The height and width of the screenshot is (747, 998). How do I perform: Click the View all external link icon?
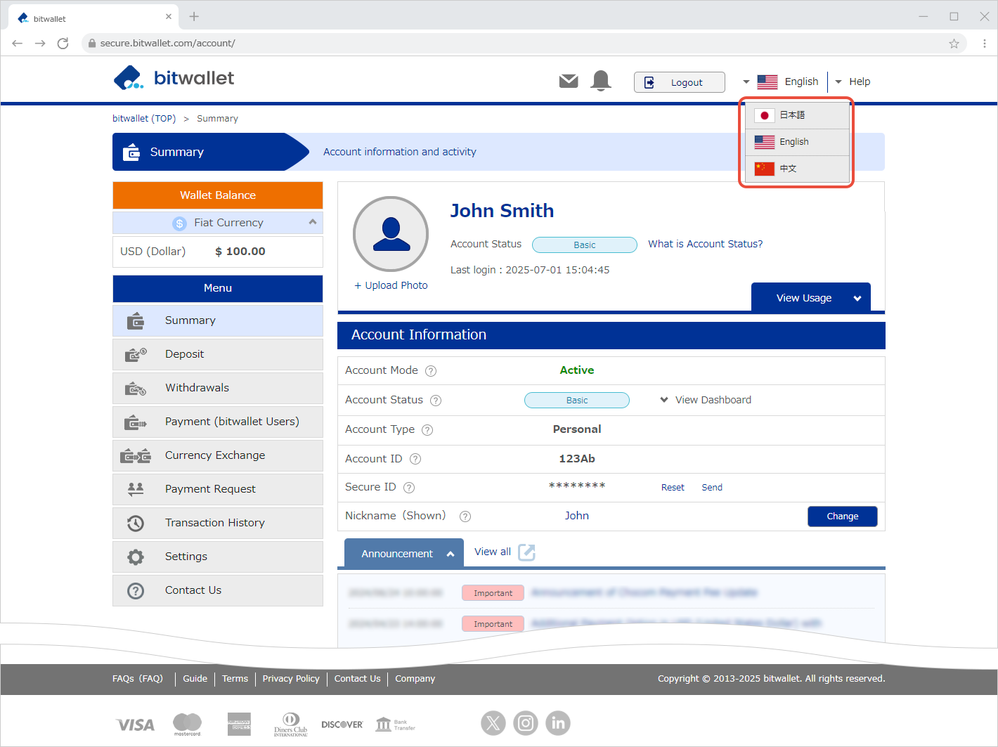point(526,552)
